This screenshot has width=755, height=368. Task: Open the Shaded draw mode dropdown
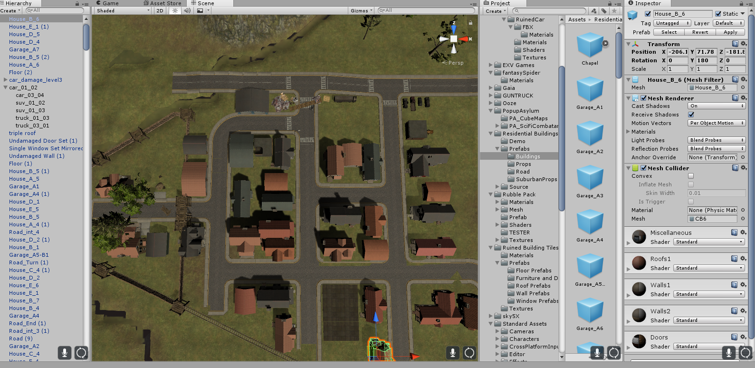click(122, 10)
